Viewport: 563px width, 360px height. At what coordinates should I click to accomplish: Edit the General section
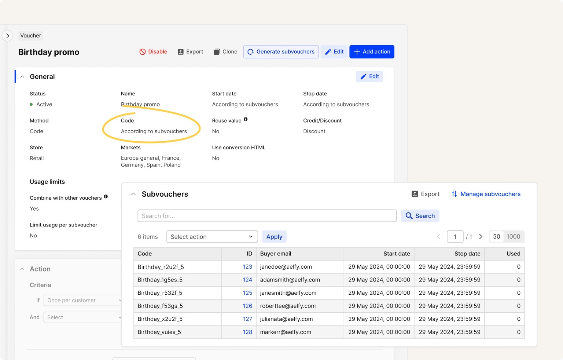369,76
